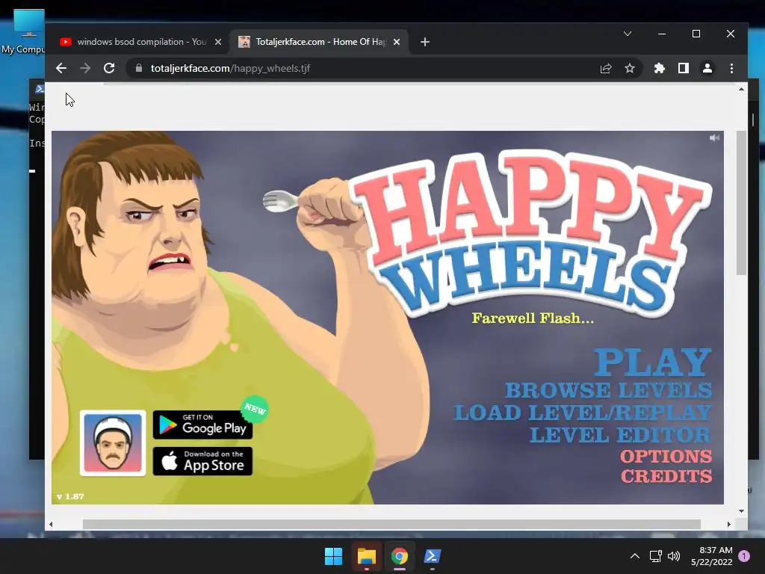Open BROWSE LEVELS in the game menu

(x=608, y=390)
